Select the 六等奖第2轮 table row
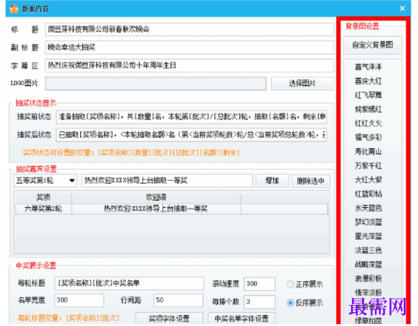This screenshot has height=326, width=418. tap(172, 209)
